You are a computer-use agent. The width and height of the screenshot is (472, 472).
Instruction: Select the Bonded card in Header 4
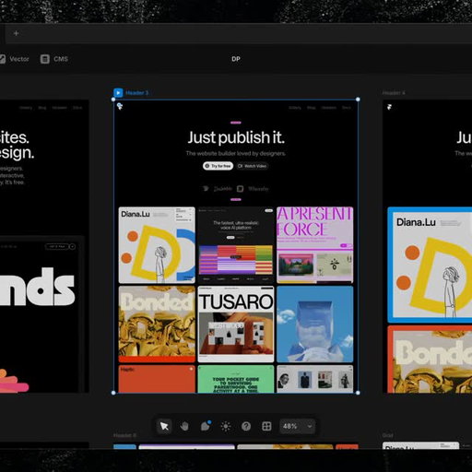click(x=430, y=360)
